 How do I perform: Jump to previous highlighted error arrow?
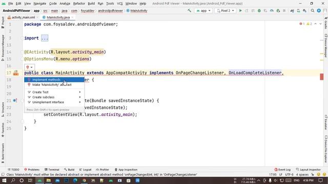pos(316,24)
